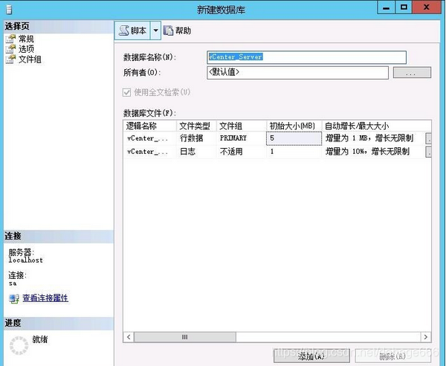
Task: Click the connection properties icon
Action: [14, 298]
